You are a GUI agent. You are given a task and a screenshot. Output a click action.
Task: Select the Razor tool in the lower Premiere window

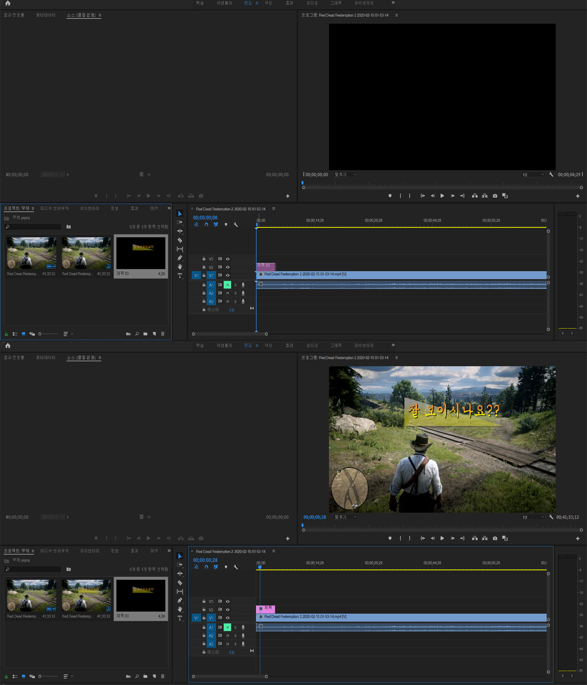click(180, 583)
